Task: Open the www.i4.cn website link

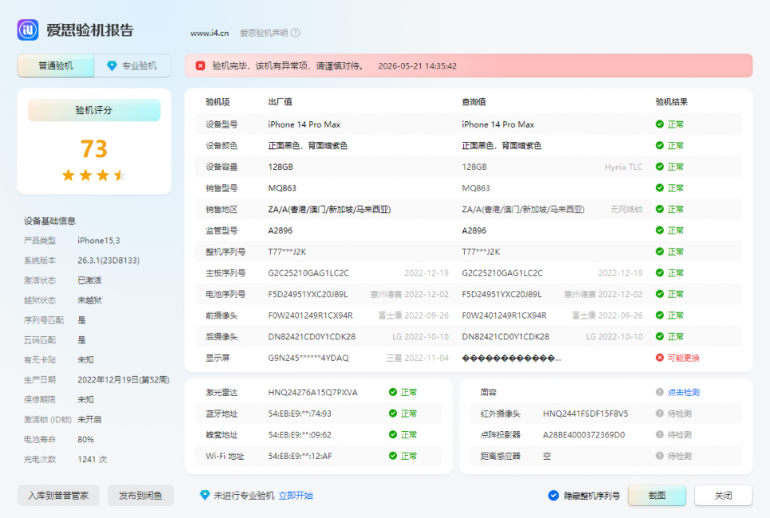Action: pos(210,33)
